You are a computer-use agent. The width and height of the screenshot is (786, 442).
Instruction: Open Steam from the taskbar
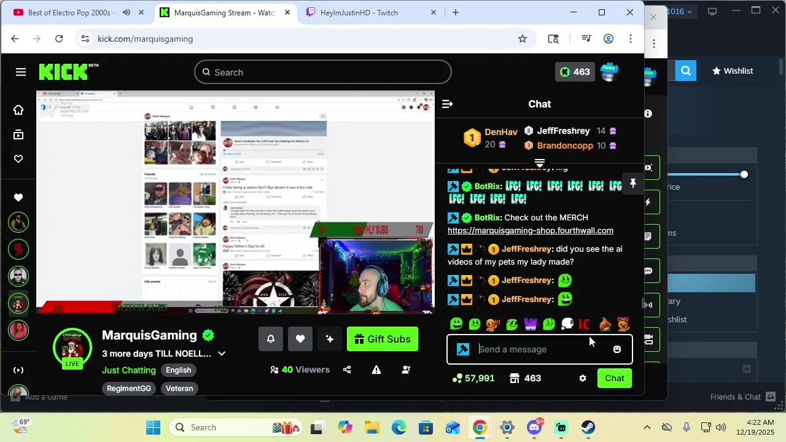588,427
